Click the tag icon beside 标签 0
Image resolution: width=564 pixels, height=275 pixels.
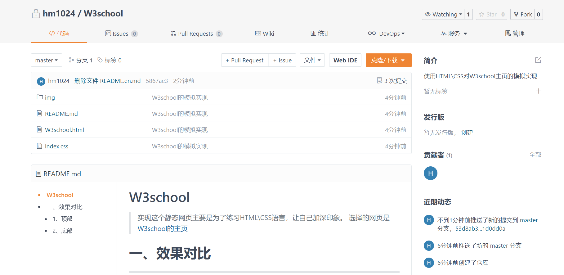pyautogui.click(x=100, y=60)
